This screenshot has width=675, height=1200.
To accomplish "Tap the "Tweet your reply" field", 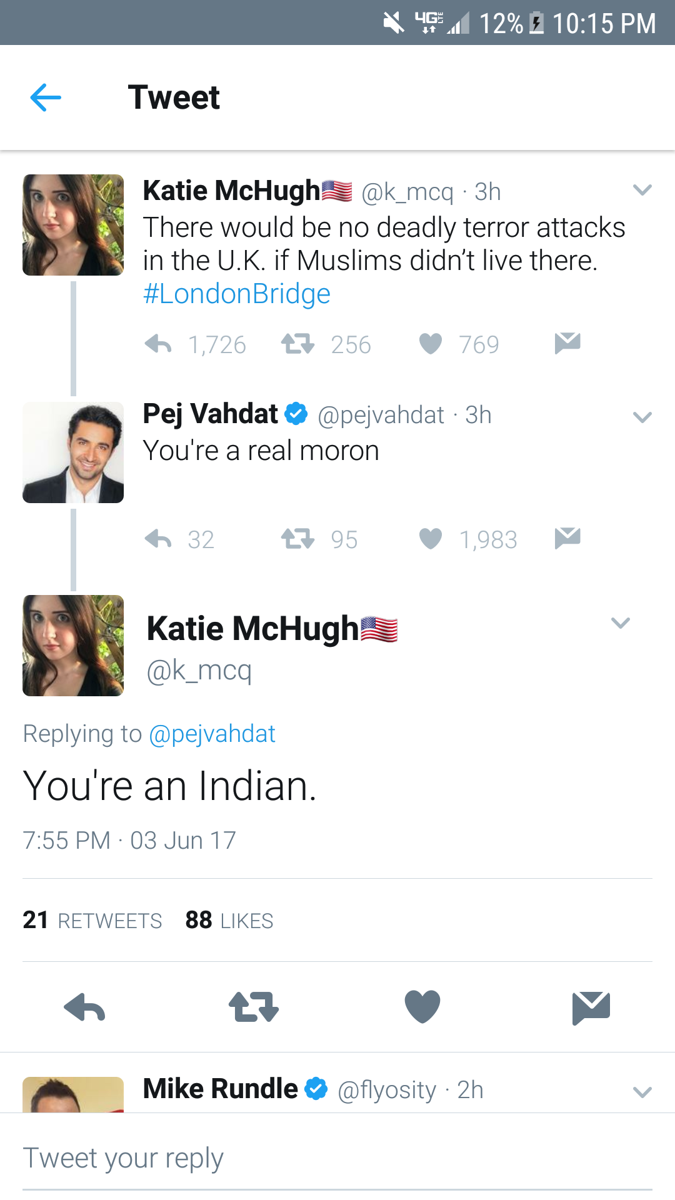I will pyautogui.click(x=337, y=1158).
